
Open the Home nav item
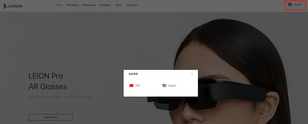(x=58, y=5)
